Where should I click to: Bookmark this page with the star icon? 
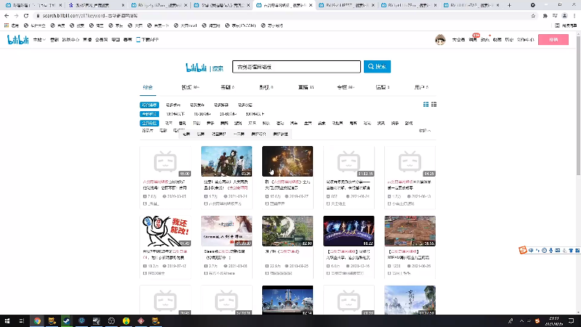tap(533, 15)
